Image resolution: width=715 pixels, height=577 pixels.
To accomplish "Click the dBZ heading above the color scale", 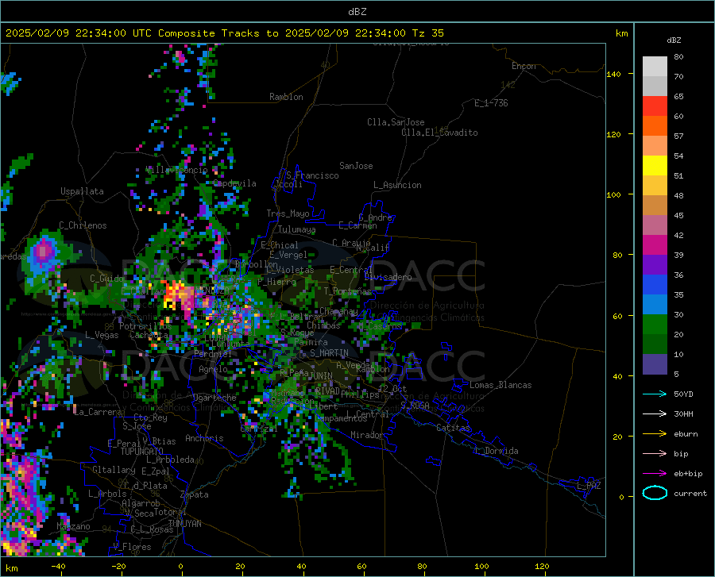I will coord(674,40).
